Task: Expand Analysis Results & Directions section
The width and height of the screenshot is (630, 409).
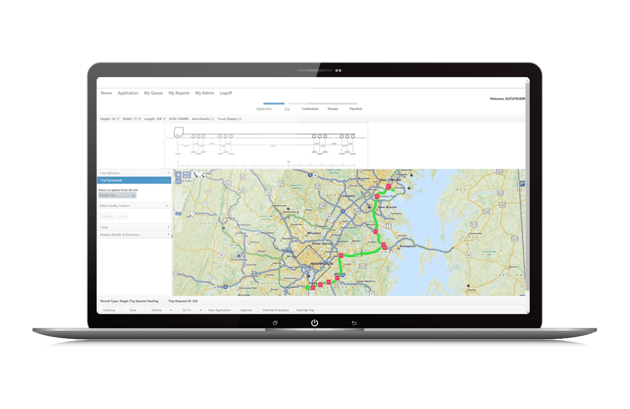Action: [134, 234]
